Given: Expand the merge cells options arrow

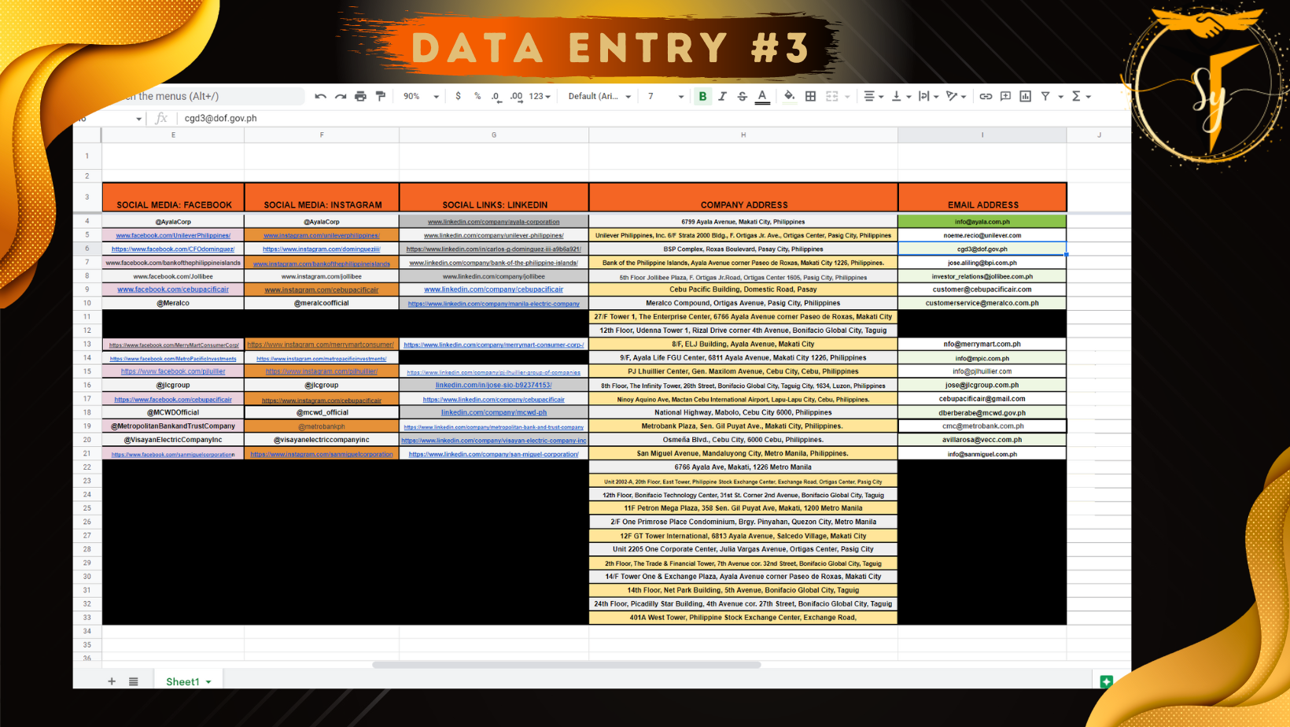Looking at the screenshot, I should click(847, 97).
